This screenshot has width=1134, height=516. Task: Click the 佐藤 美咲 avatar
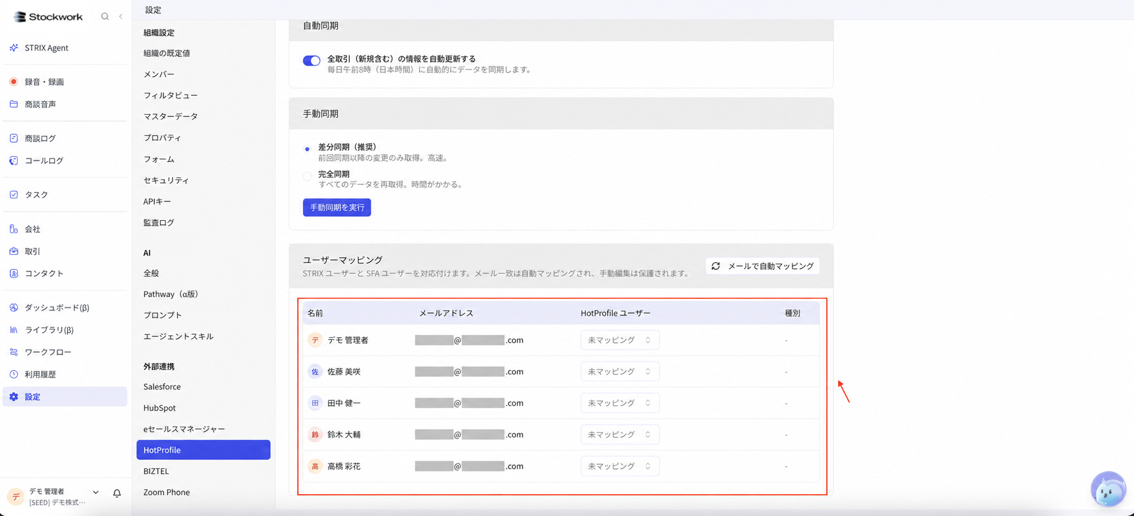pos(315,371)
